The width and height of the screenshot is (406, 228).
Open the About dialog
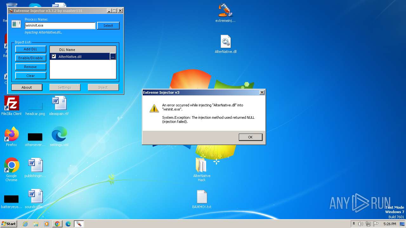coord(27,87)
